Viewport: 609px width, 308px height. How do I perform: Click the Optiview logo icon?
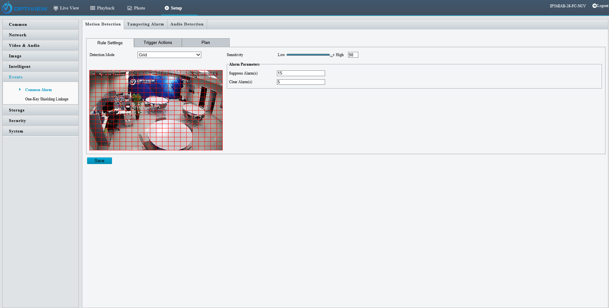click(7, 8)
